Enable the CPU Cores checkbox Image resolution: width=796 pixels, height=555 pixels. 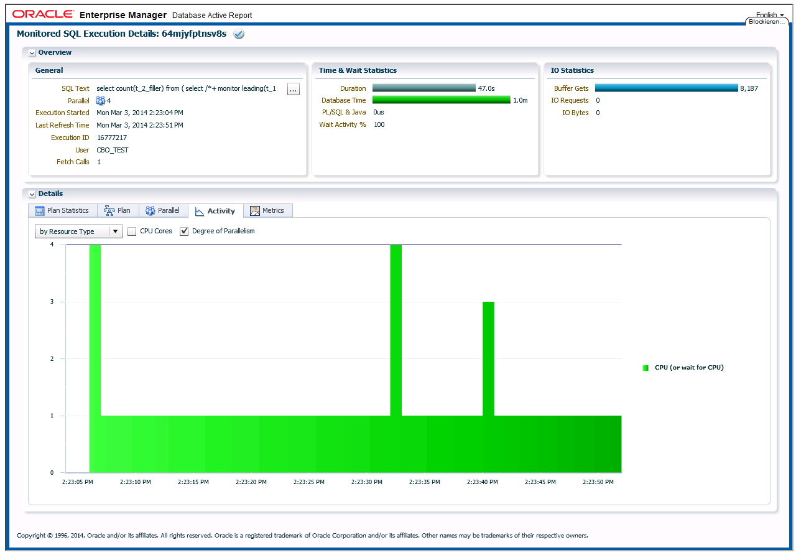[x=132, y=231]
